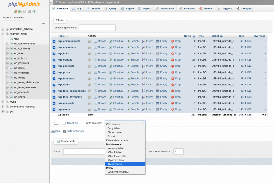Click the link/collapse icon in sidebar
The height and width of the screenshot is (183, 274).
click(x=43, y=24)
